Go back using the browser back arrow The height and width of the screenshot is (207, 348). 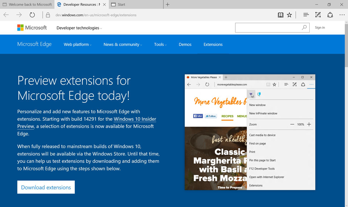coord(6,15)
